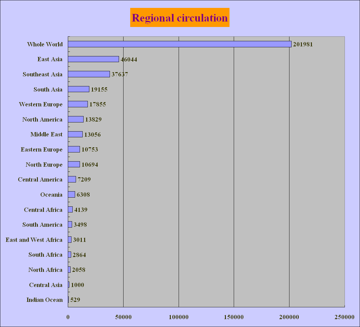Click the 'Regional circulation' chart title
This screenshot has height=327, width=360.
click(180, 18)
